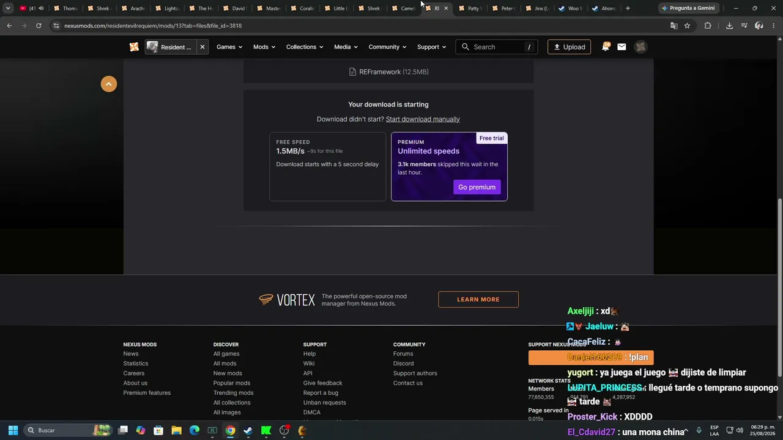This screenshot has width=783, height=440.
Task: Open File Explorer from taskbar
Action: pos(176,430)
